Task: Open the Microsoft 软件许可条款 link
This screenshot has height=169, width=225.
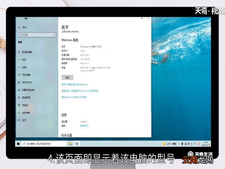Action: (x=74, y=97)
